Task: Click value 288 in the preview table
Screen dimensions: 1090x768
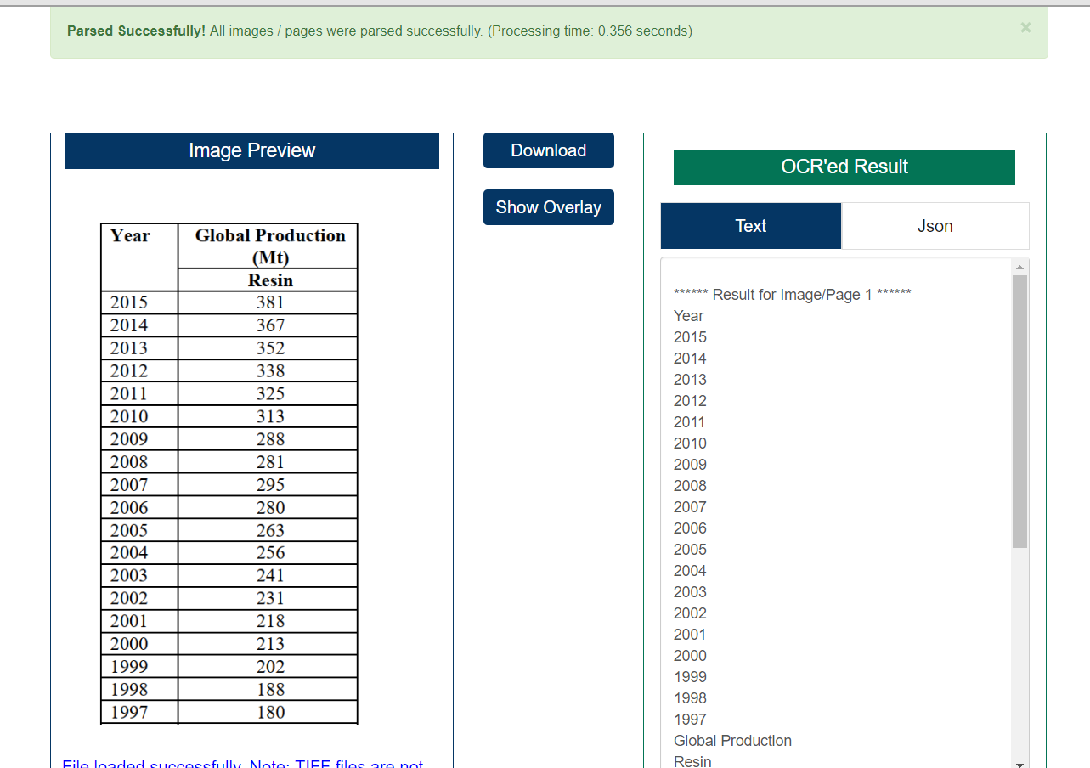Action: [270, 439]
